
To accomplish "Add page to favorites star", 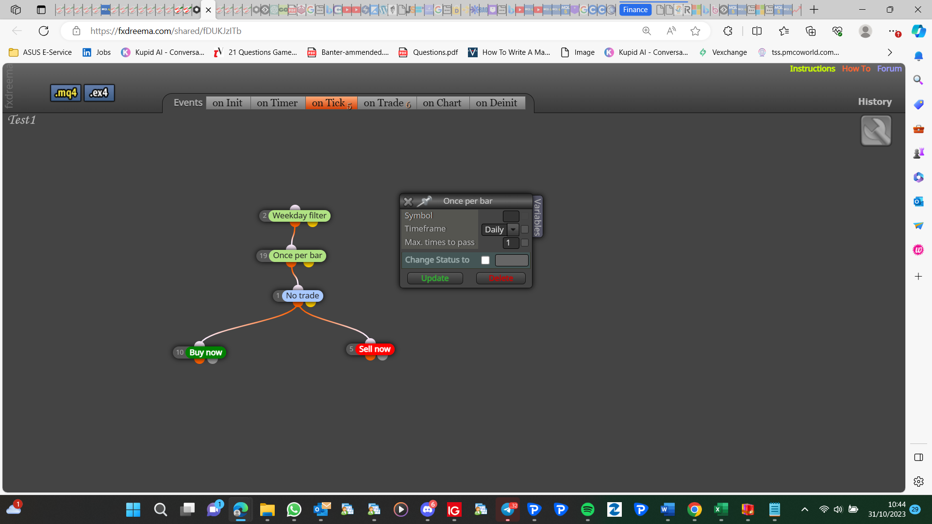I will 695,31.
